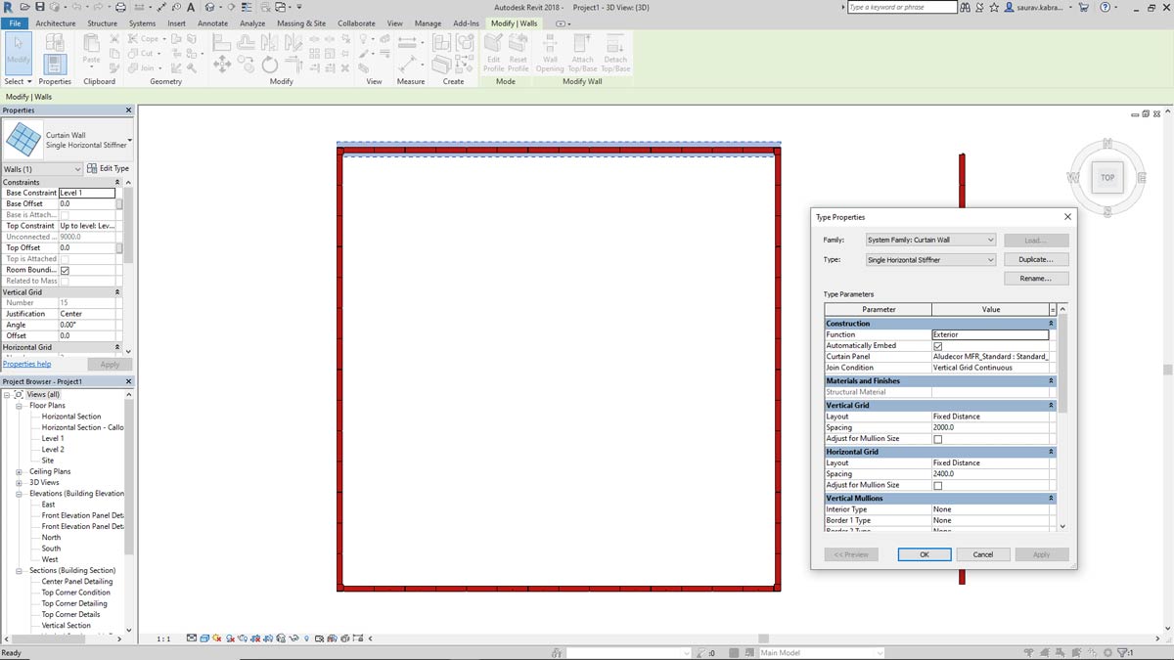Click the Detail Level icon in view control bar
This screenshot has width=1174, height=660.
191,638
